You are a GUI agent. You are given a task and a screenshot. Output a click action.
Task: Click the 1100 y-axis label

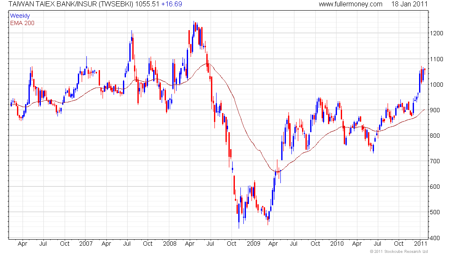tap(437, 59)
